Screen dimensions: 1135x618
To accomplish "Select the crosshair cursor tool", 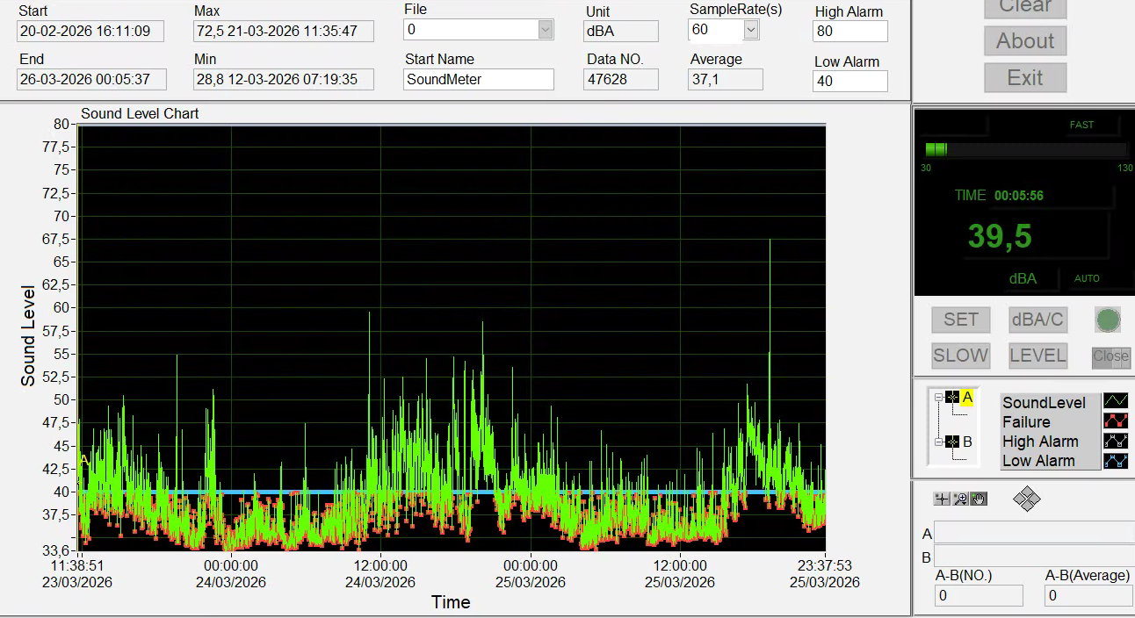I will pyautogui.click(x=942, y=499).
